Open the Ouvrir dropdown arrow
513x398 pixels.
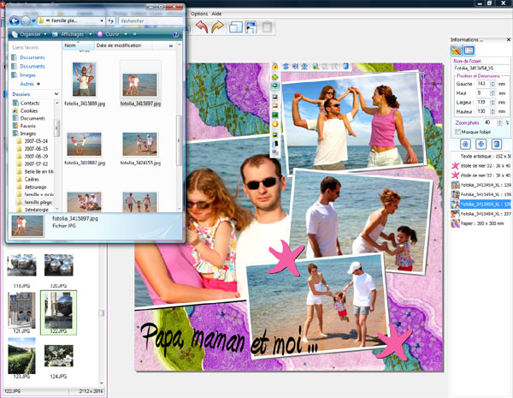[x=126, y=34]
